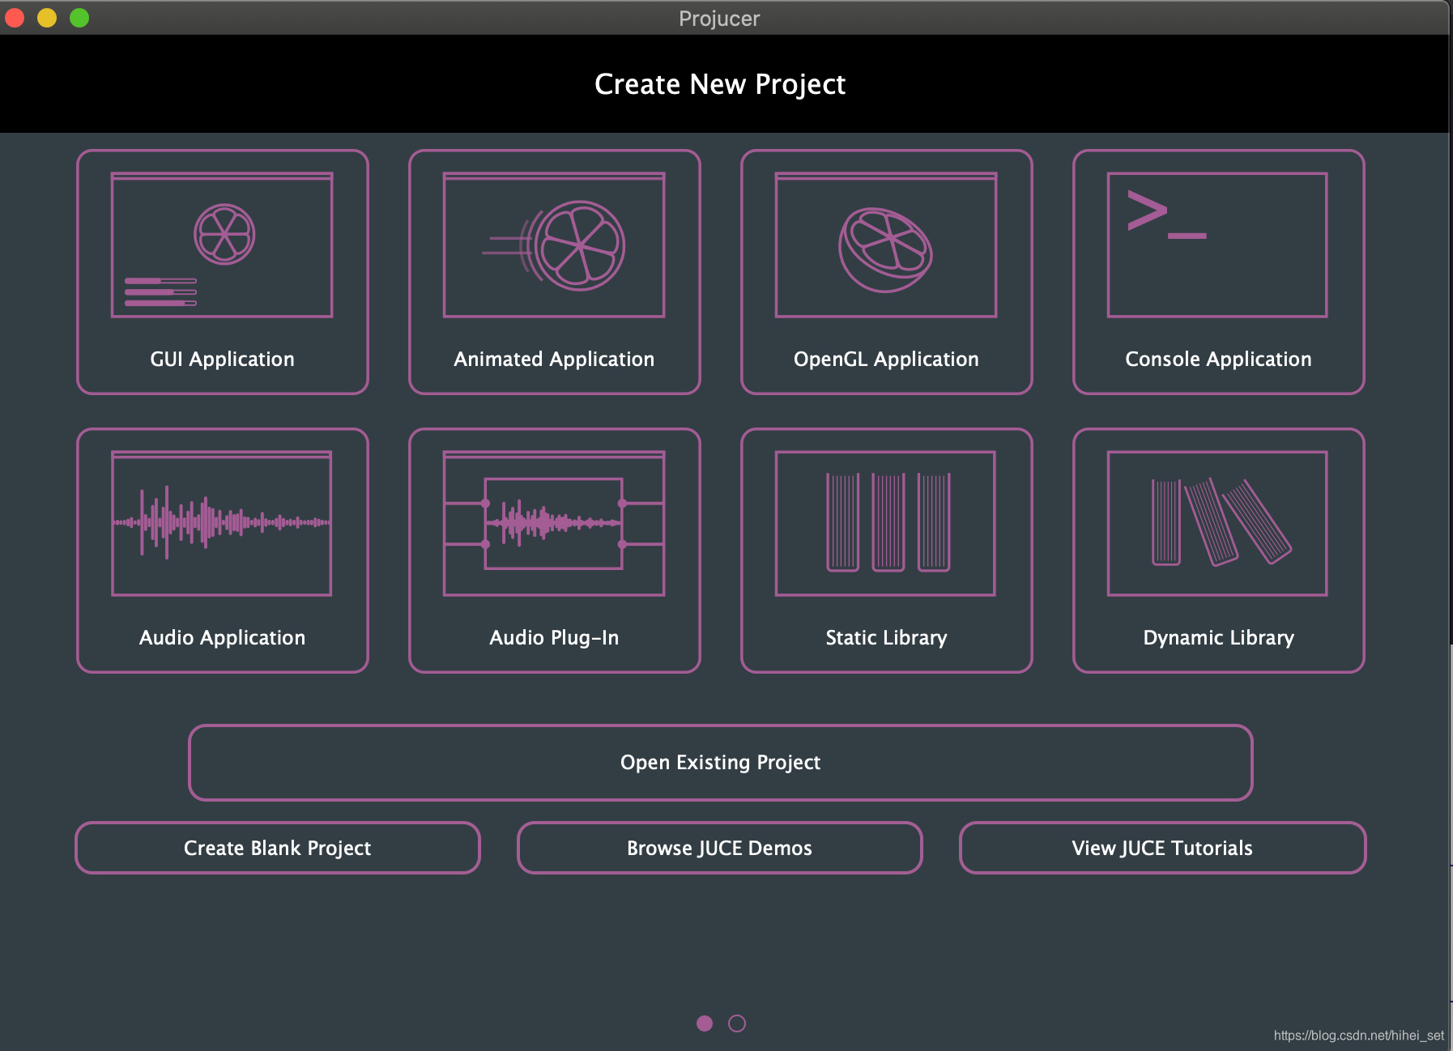
Task: Pick the OpenGL Application icon
Action: (886, 245)
